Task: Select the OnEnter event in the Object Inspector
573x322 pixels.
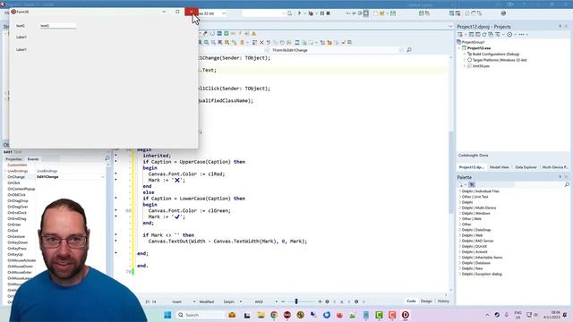Action: (14, 225)
